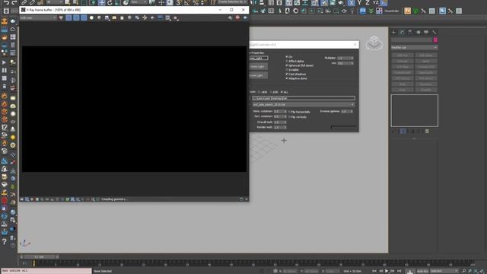Restrict to Z axis constraint button
This screenshot has width=487, height=274.
pos(367,3)
